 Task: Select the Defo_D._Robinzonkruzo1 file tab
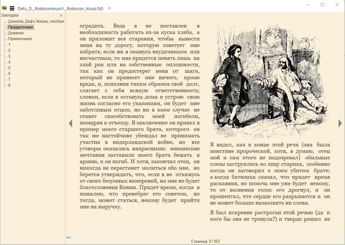(61, 8)
